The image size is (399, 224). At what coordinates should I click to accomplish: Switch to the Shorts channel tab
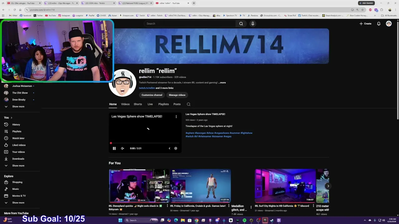[x=138, y=104]
